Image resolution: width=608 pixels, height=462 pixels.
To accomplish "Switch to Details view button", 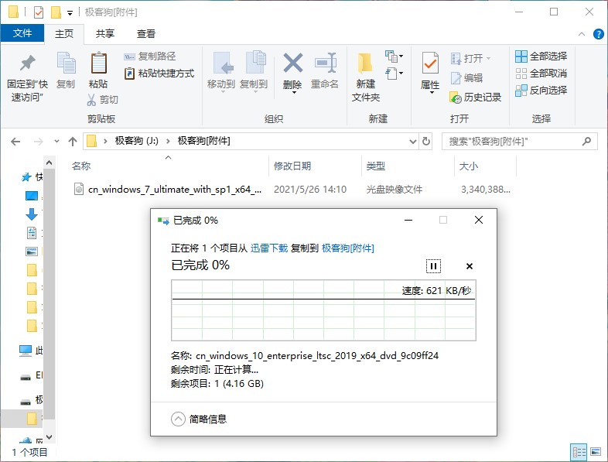I will (x=579, y=452).
